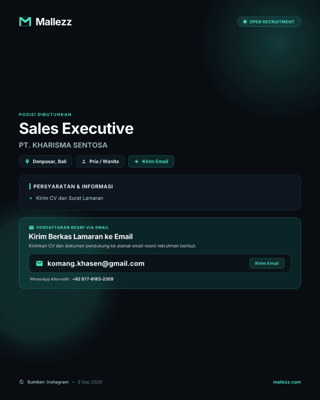320x400 pixels.
Task: Select the Pria / Wanita gender tag
Action: [100, 161]
